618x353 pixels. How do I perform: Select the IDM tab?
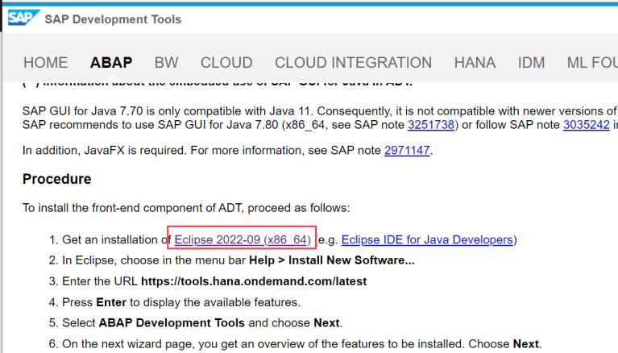coord(531,63)
